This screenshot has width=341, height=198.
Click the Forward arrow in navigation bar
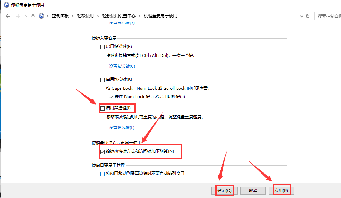[18, 16]
